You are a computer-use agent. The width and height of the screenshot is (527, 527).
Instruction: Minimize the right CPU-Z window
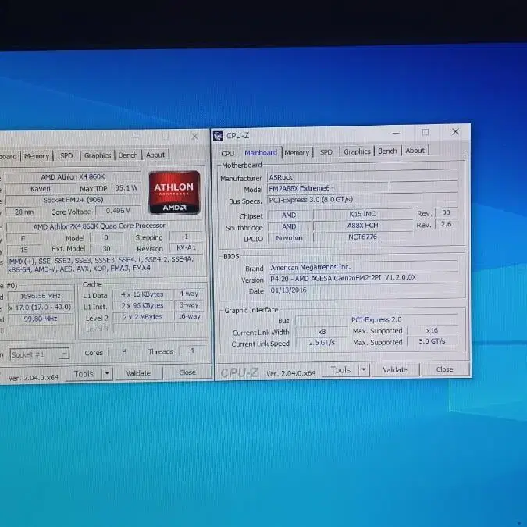tap(397, 133)
